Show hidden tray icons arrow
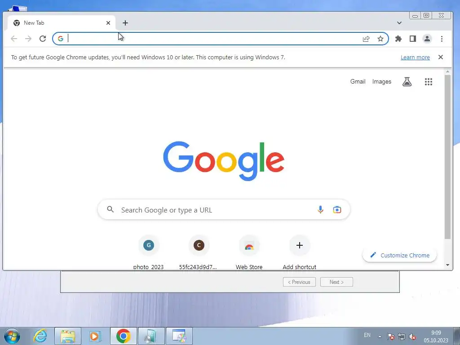460x345 pixels. pos(380,337)
